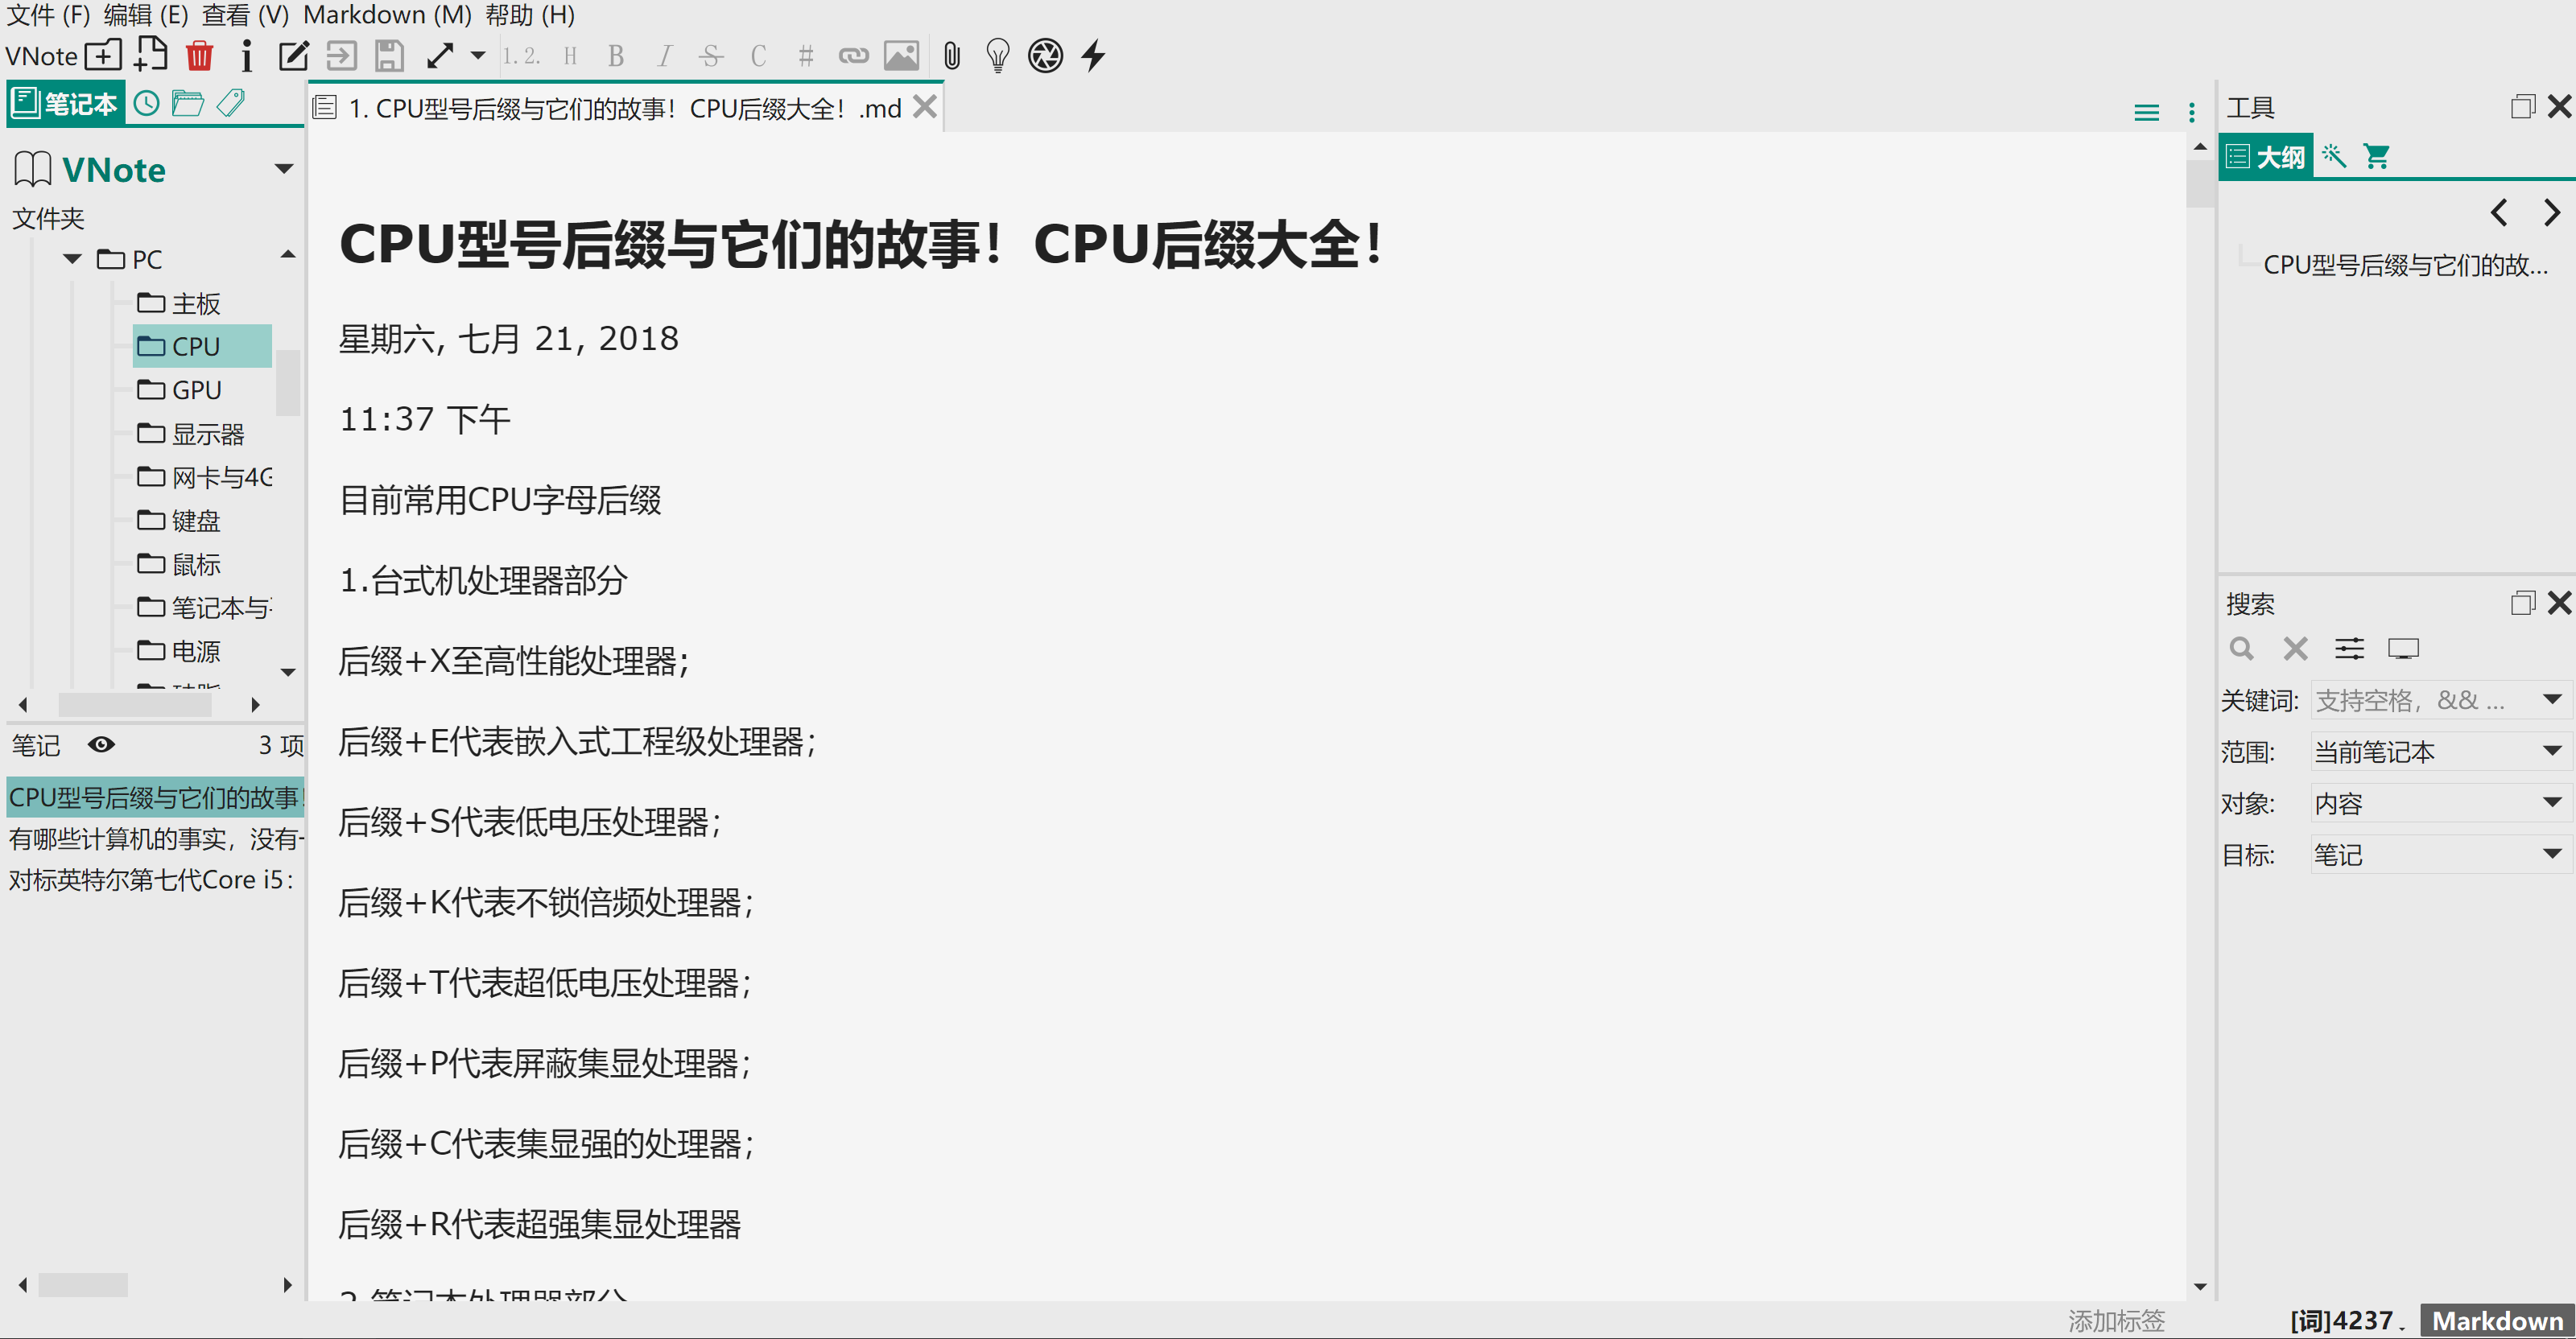View note information via the info icon
2576x1339 pixels.
click(x=246, y=56)
